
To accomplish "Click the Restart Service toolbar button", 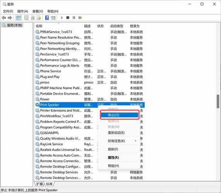I will [80, 18].
